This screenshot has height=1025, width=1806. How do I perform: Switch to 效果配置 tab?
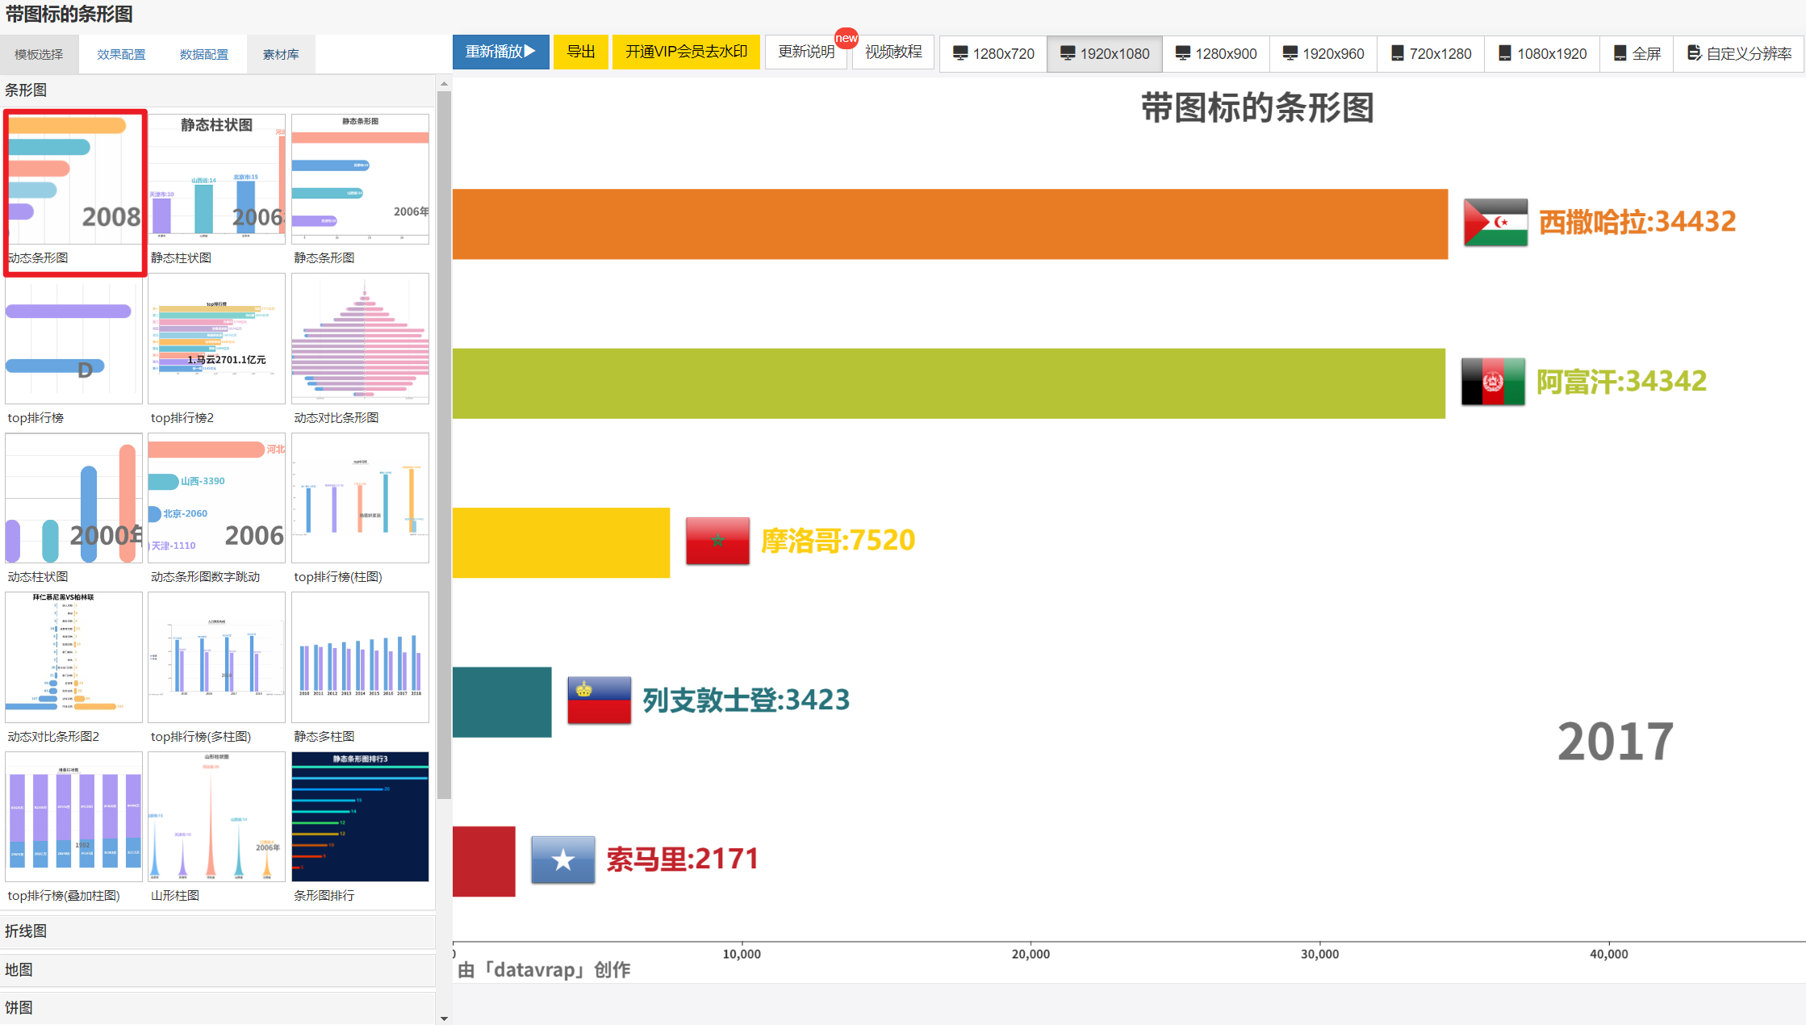[x=121, y=54]
